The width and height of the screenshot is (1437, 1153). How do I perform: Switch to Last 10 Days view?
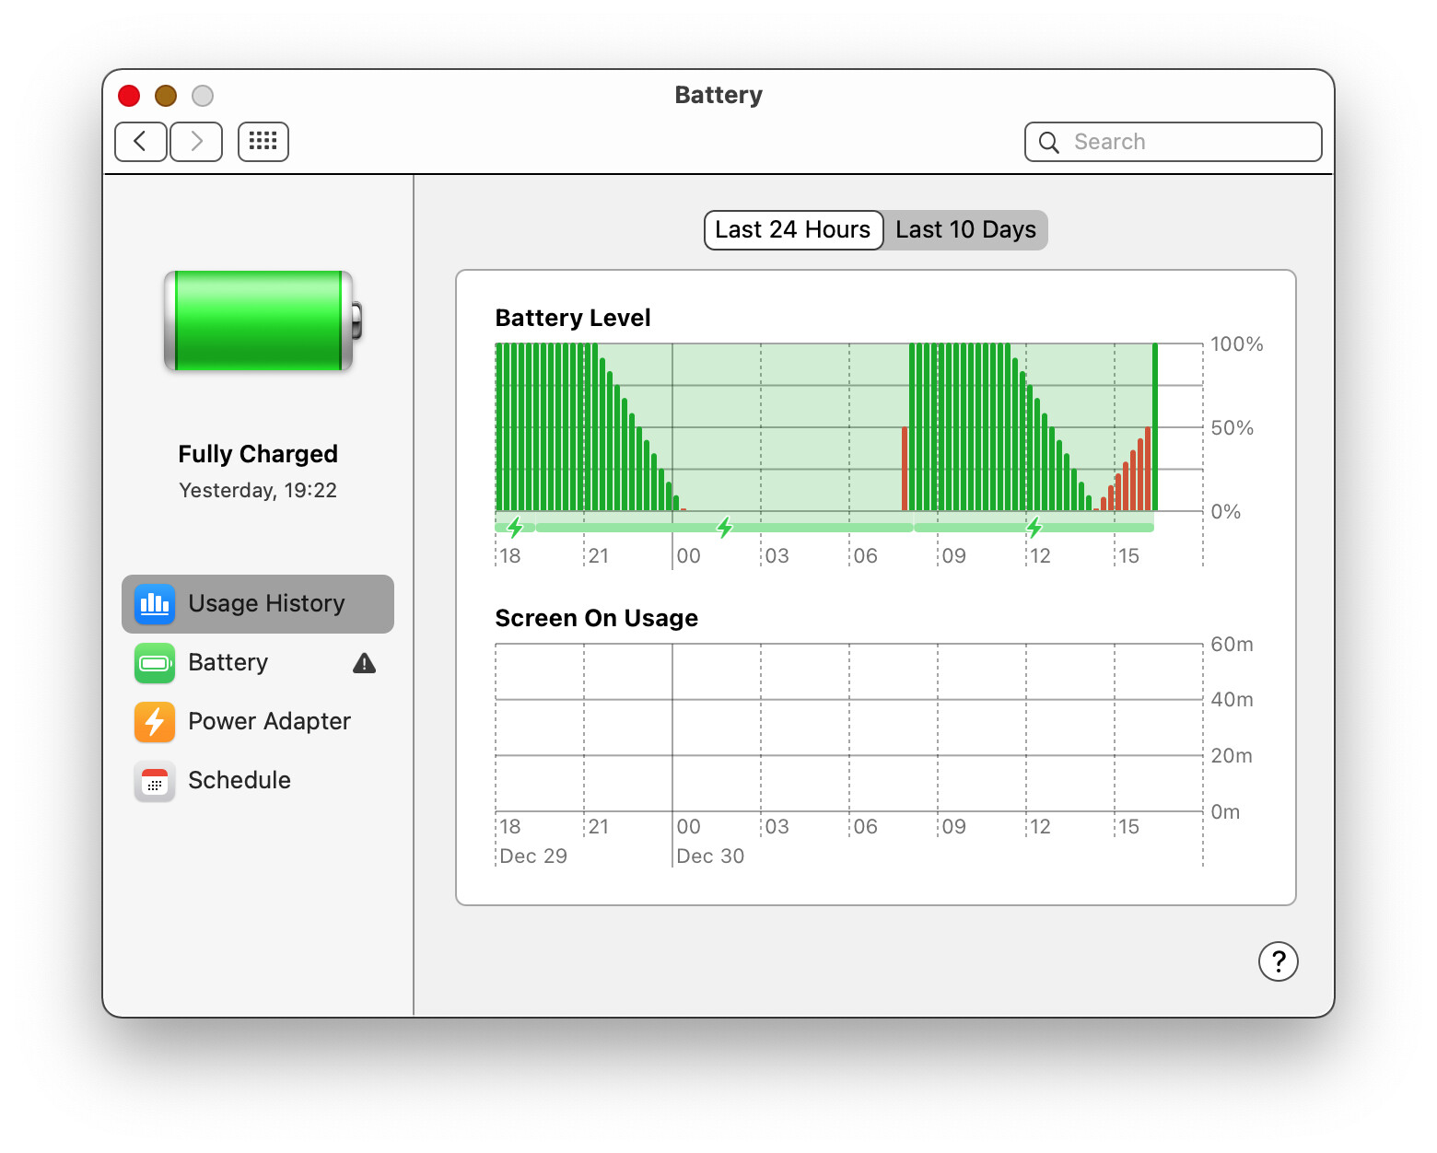(x=964, y=230)
